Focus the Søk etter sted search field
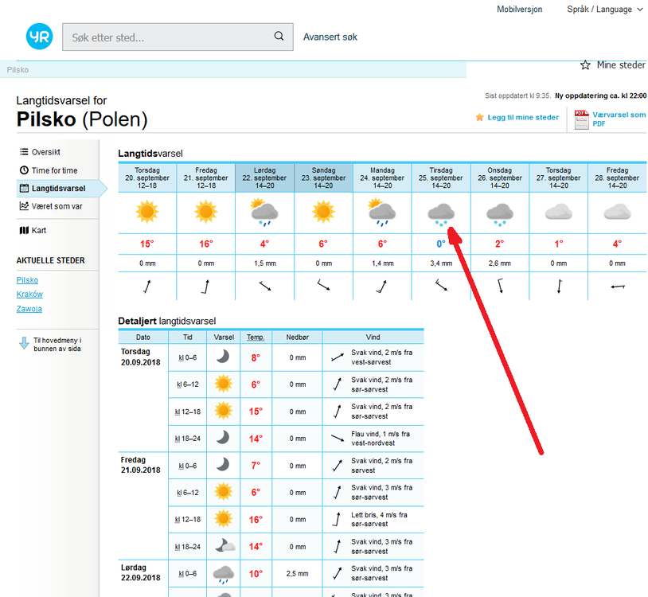 tap(178, 37)
